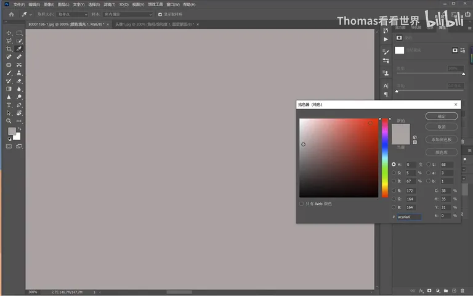
Task: Select the Eraser tool
Action: (x=19, y=81)
